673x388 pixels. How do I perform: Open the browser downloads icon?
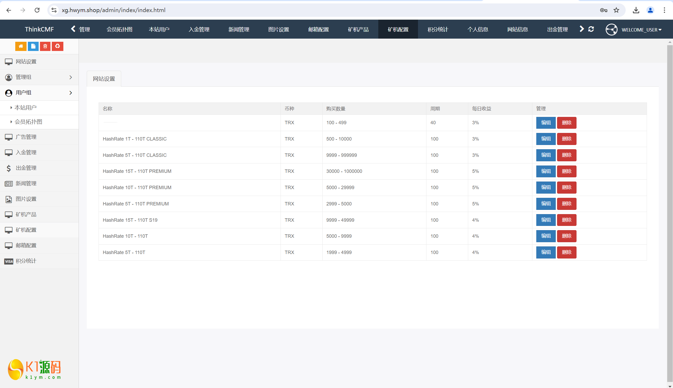[636, 10]
